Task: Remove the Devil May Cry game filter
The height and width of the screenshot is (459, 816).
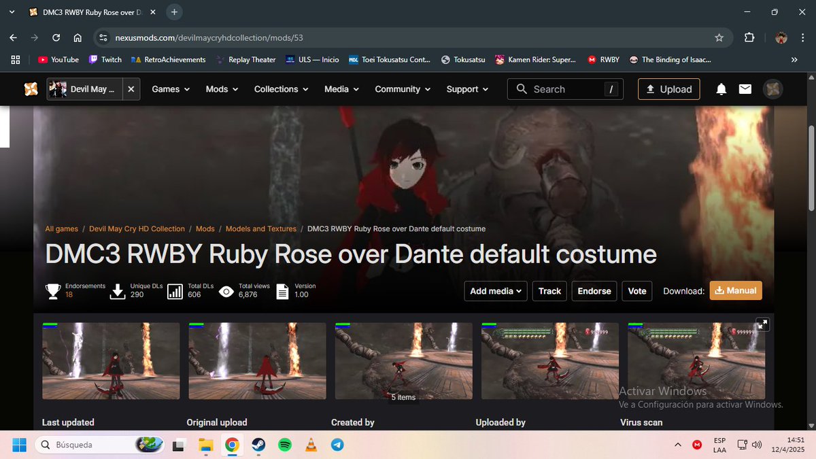Action: click(x=131, y=89)
